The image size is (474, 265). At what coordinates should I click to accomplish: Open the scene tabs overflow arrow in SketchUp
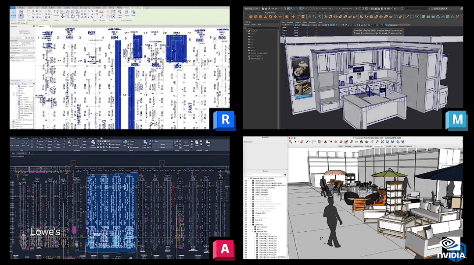tap(415, 146)
